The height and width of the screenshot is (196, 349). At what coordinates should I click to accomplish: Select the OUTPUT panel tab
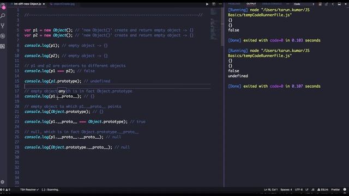click(x=251, y=4)
